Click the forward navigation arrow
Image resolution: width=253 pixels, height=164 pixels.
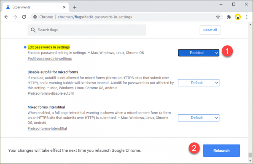coord(15,17)
